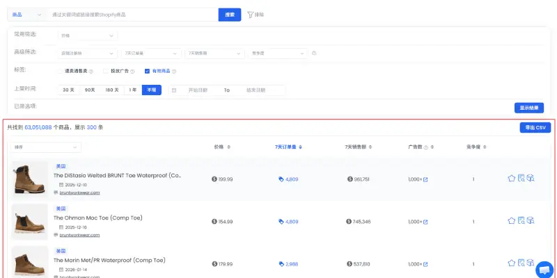Click Marin Met/PR boot thumbnail
The image size is (557, 278).
click(x=29, y=262)
